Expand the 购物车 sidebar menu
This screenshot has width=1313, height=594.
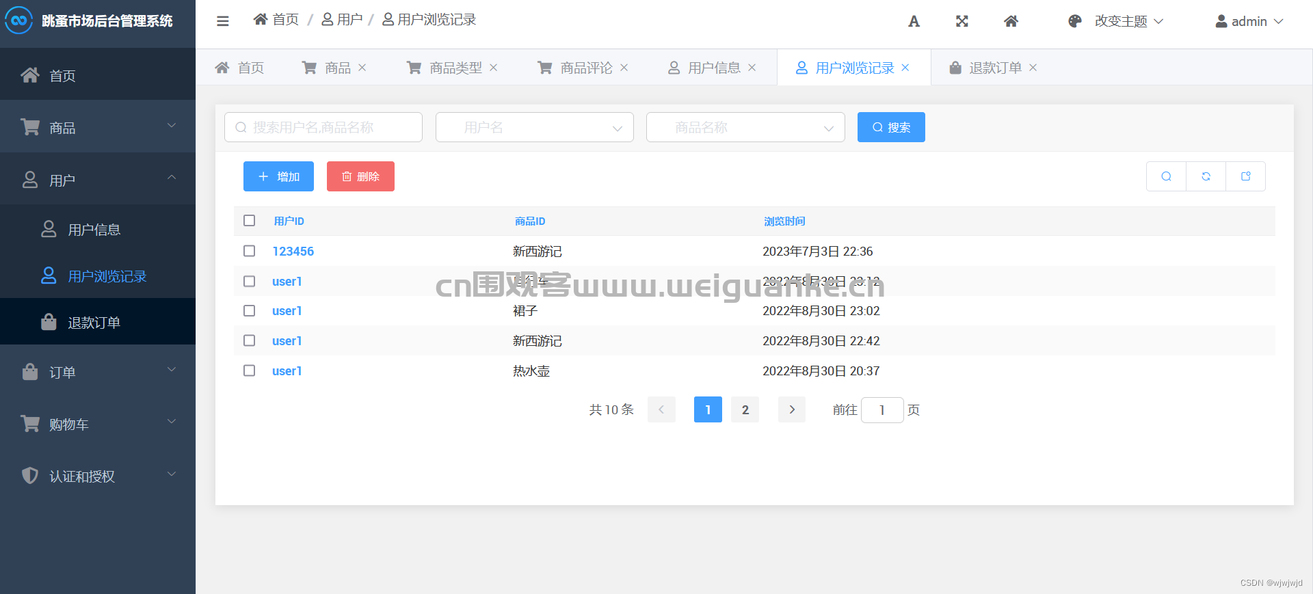pos(98,423)
